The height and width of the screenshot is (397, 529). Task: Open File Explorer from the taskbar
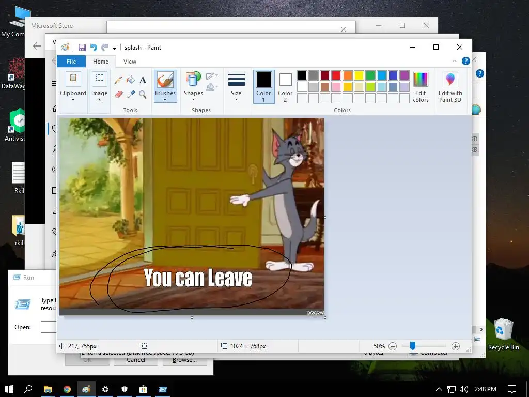pos(48,389)
